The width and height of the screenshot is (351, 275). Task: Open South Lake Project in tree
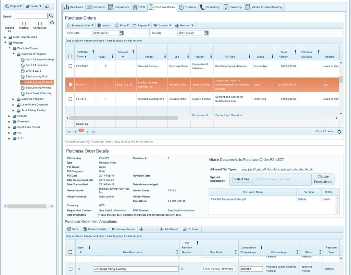pyautogui.click(x=29, y=127)
